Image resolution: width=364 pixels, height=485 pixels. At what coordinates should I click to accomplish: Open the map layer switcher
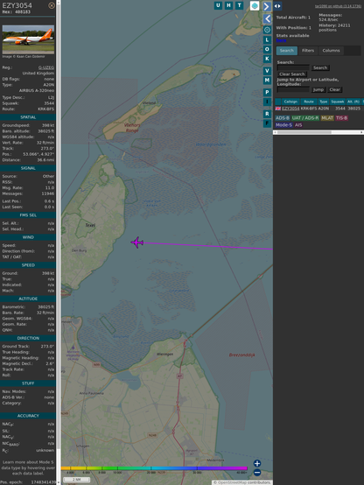(255, 6)
